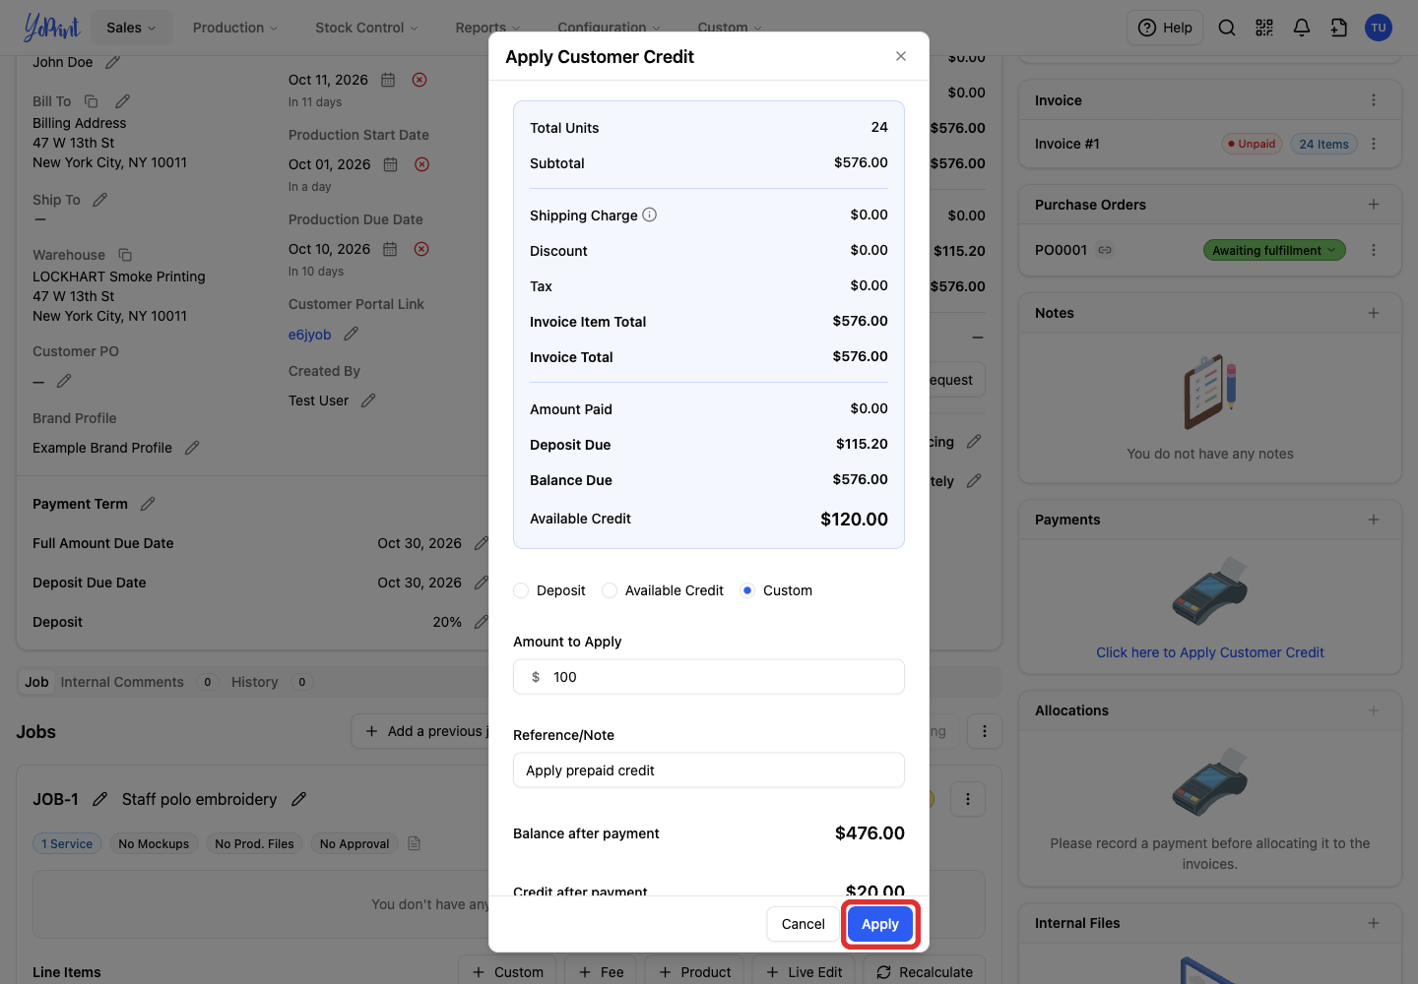This screenshot has width=1418, height=984.
Task: Change the Awaiting fulfillment status dropdown
Action: click(x=1274, y=250)
